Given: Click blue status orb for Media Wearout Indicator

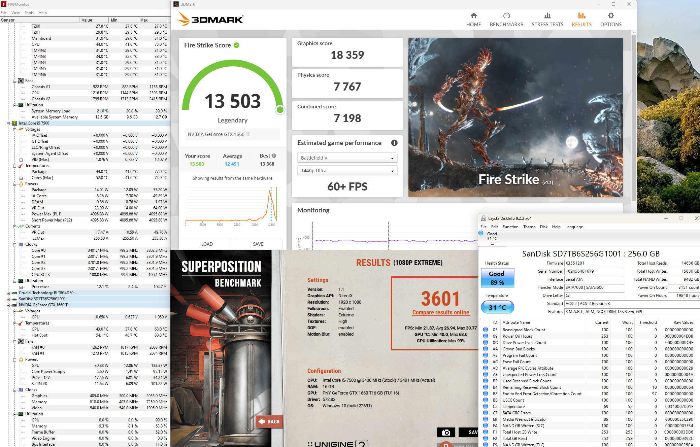Looking at the screenshot, I should [x=486, y=419].
